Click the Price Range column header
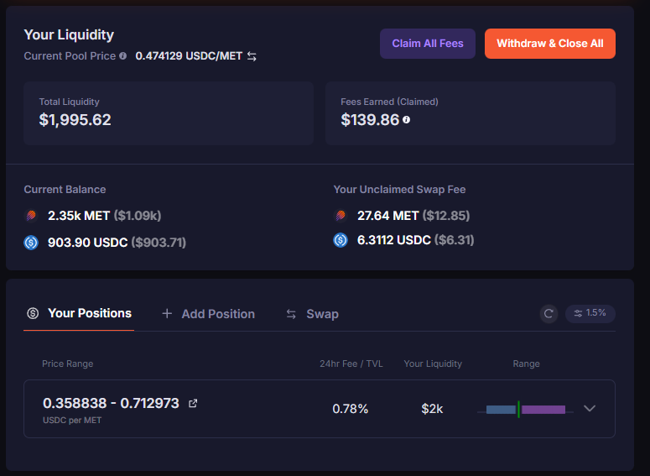 [68, 364]
